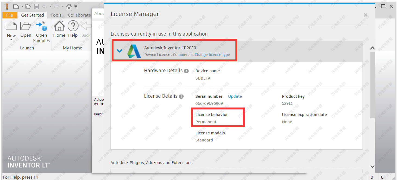Click the Home button in My Home panel
The width and height of the screenshot is (397, 180).
(x=59, y=29)
